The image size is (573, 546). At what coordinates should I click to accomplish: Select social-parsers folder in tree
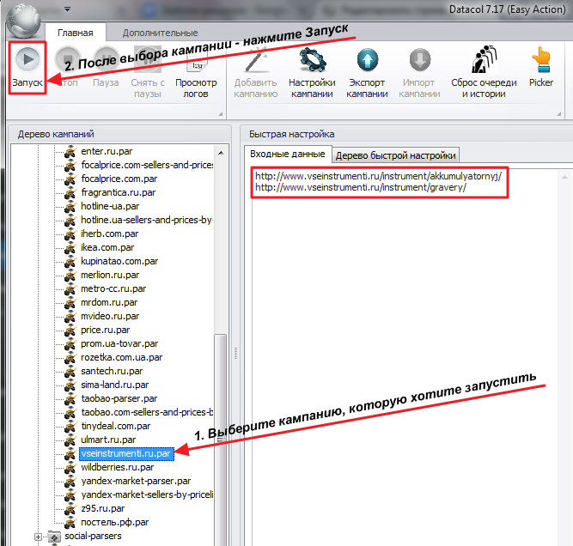coord(93,537)
